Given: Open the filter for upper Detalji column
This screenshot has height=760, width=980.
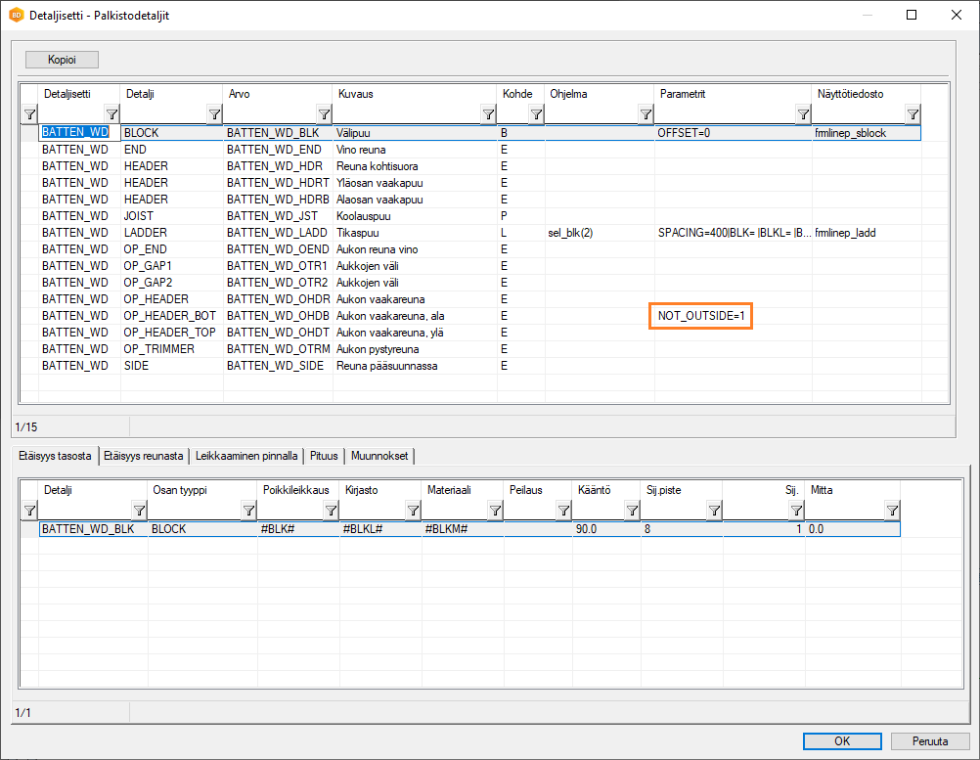Looking at the screenshot, I should (214, 114).
